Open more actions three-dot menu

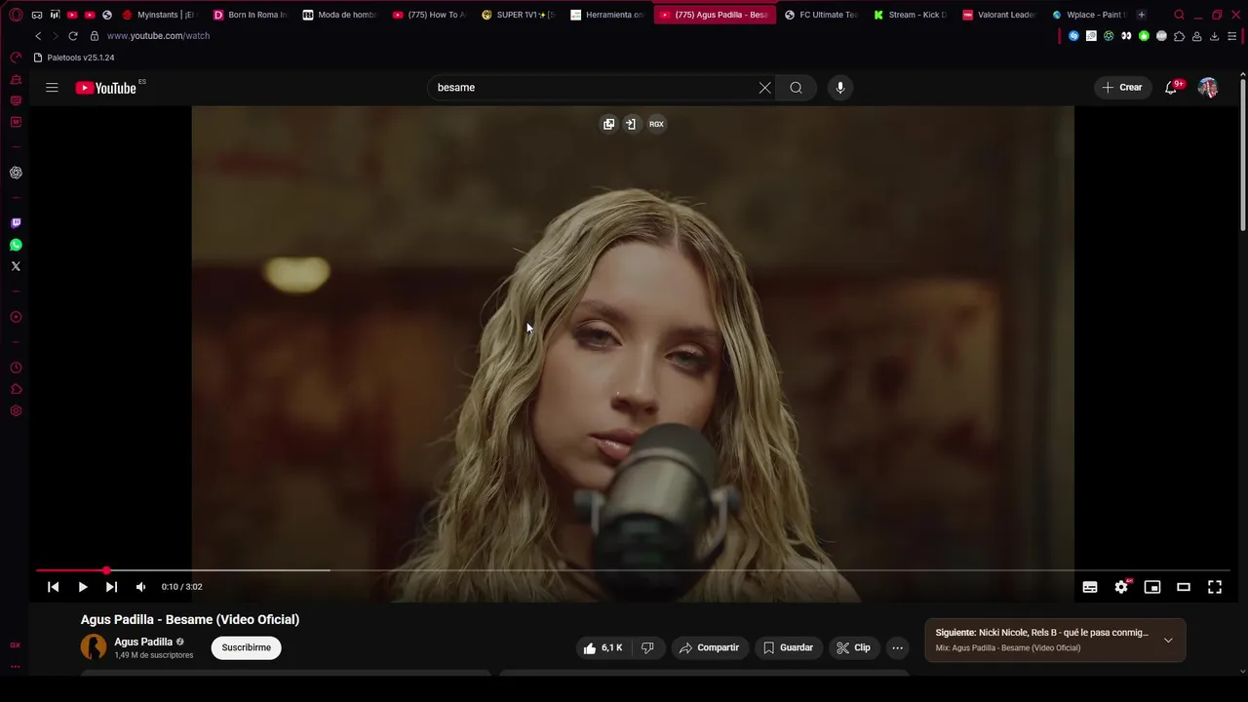click(x=897, y=647)
